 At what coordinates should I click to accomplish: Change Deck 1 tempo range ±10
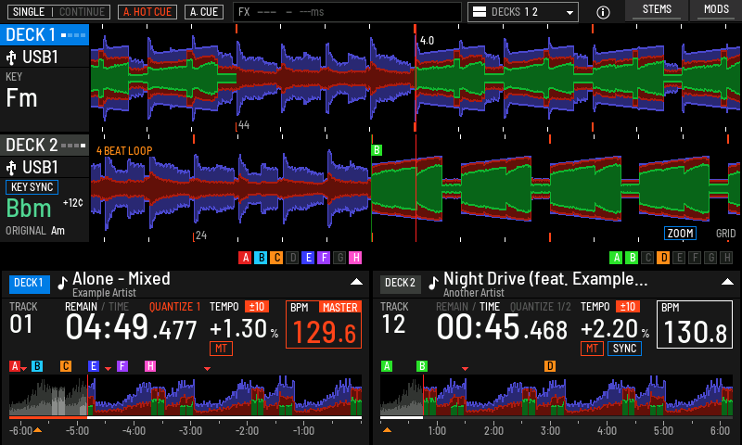(x=257, y=307)
